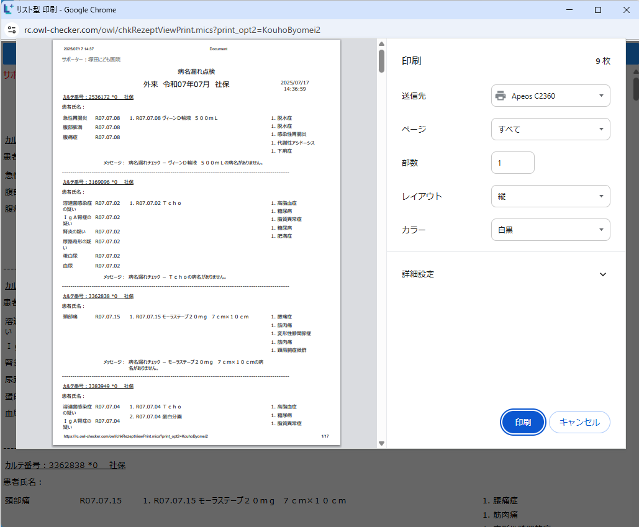Screen dimensions: 639x527
Task: Minimize the Chrome window
Action: 569,10
